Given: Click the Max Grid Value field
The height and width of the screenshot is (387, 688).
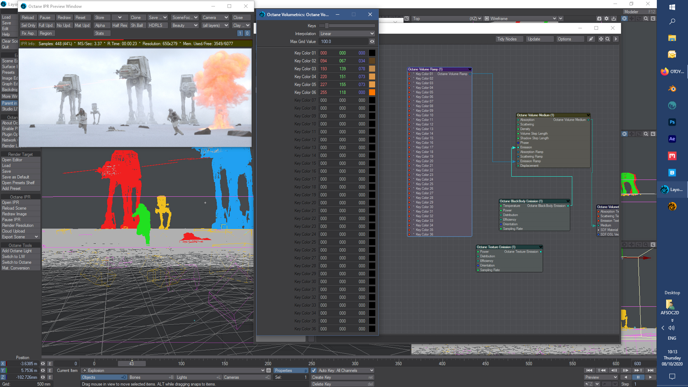Looking at the screenshot, I should 343,42.
